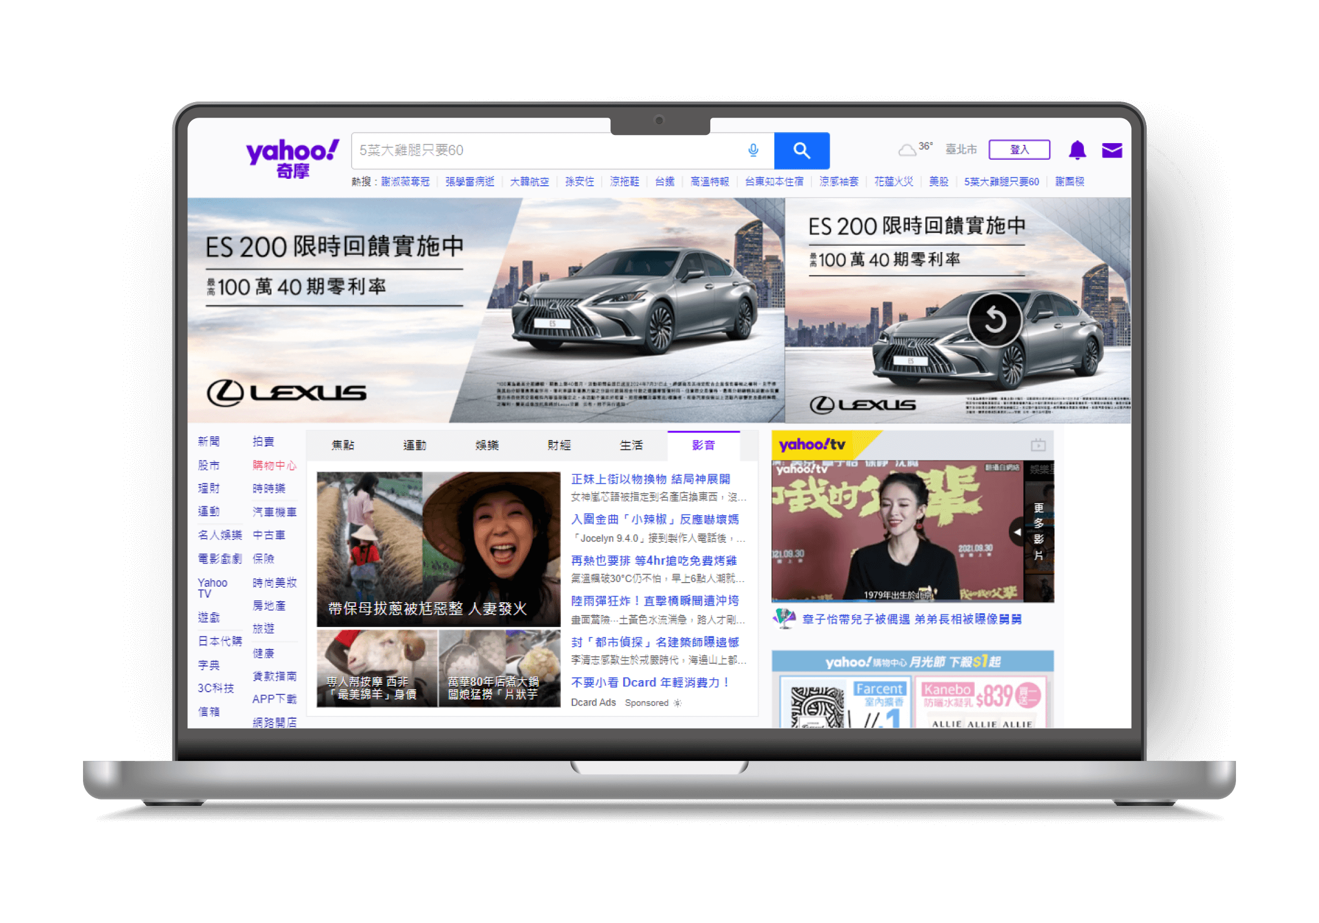Switch to the 財經 tab
The image size is (1319, 923).
click(x=558, y=445)
